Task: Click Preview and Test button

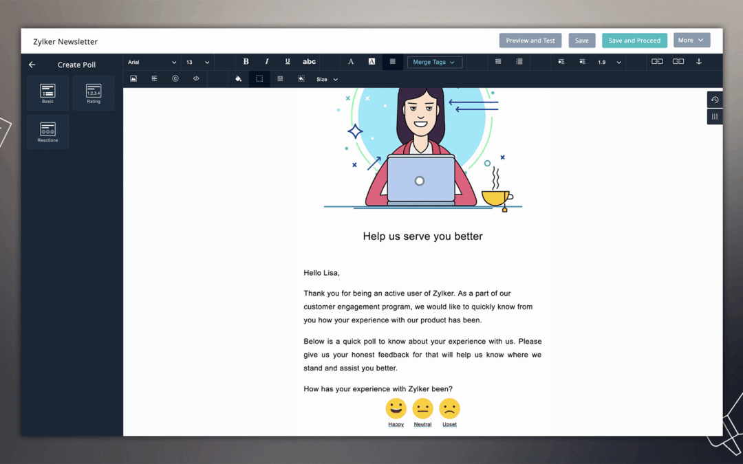Action: click(530, 41)
